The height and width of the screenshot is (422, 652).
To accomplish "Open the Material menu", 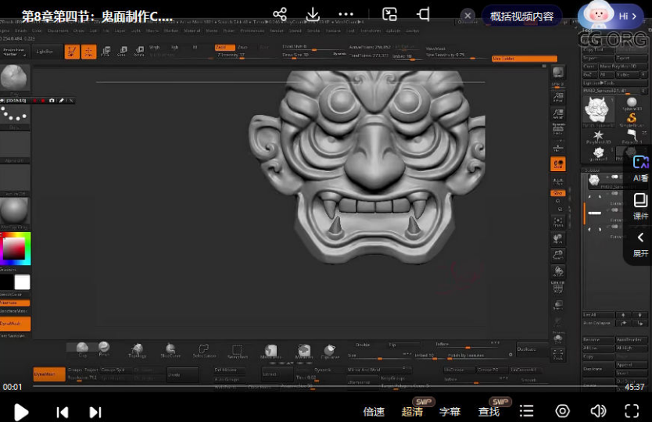I will tap(192, 30).
